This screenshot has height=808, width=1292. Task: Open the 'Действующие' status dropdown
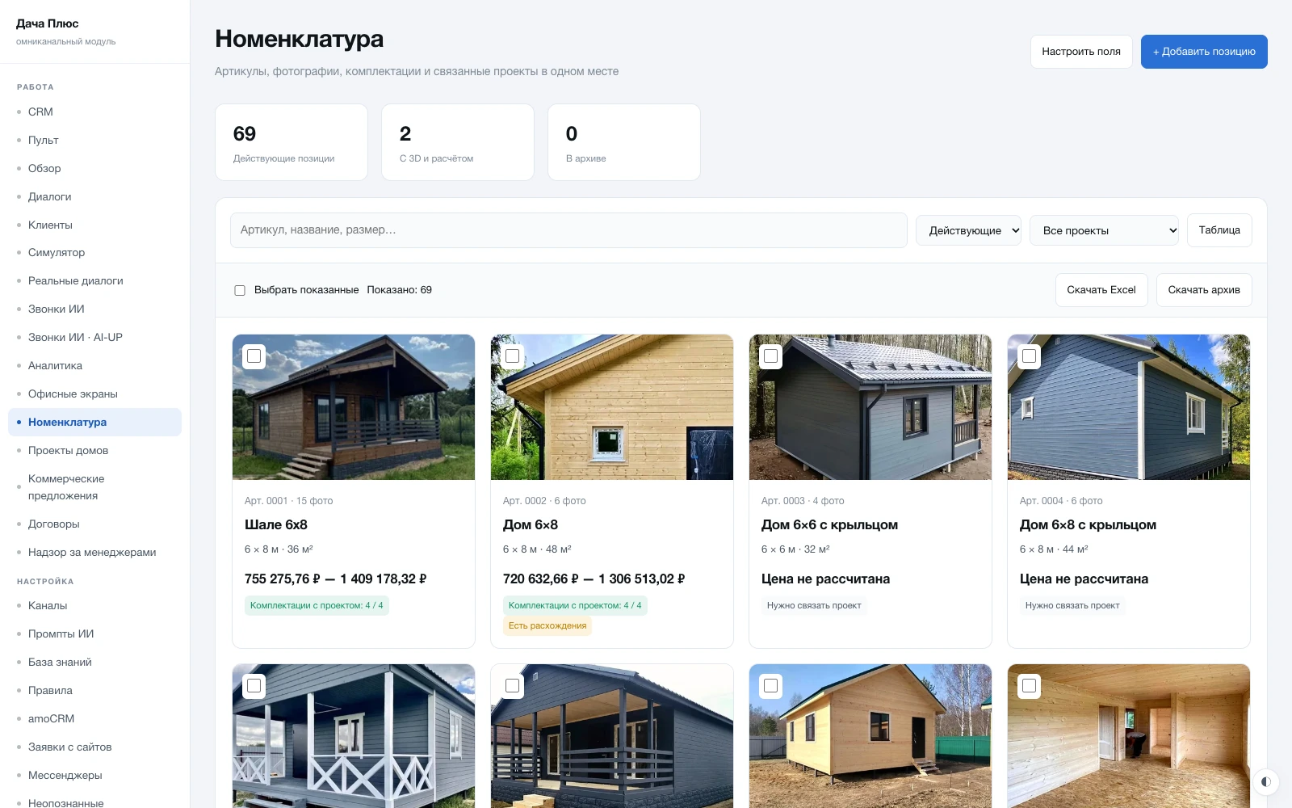coord(968,230)
